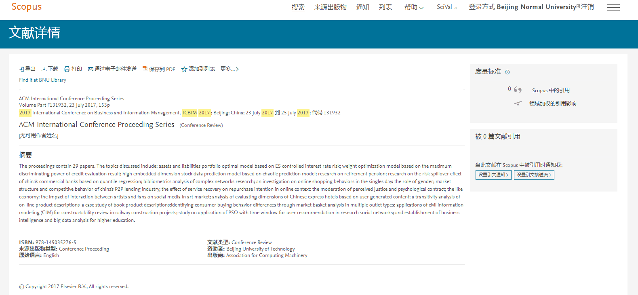Click the '被 0 篇文献引用' heading
This screenshot has width=638, height=295.
coord(498,137)
